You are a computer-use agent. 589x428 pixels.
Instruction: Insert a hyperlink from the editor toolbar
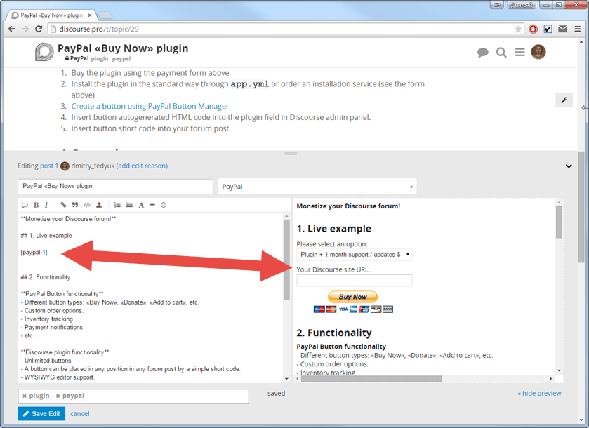63,205
